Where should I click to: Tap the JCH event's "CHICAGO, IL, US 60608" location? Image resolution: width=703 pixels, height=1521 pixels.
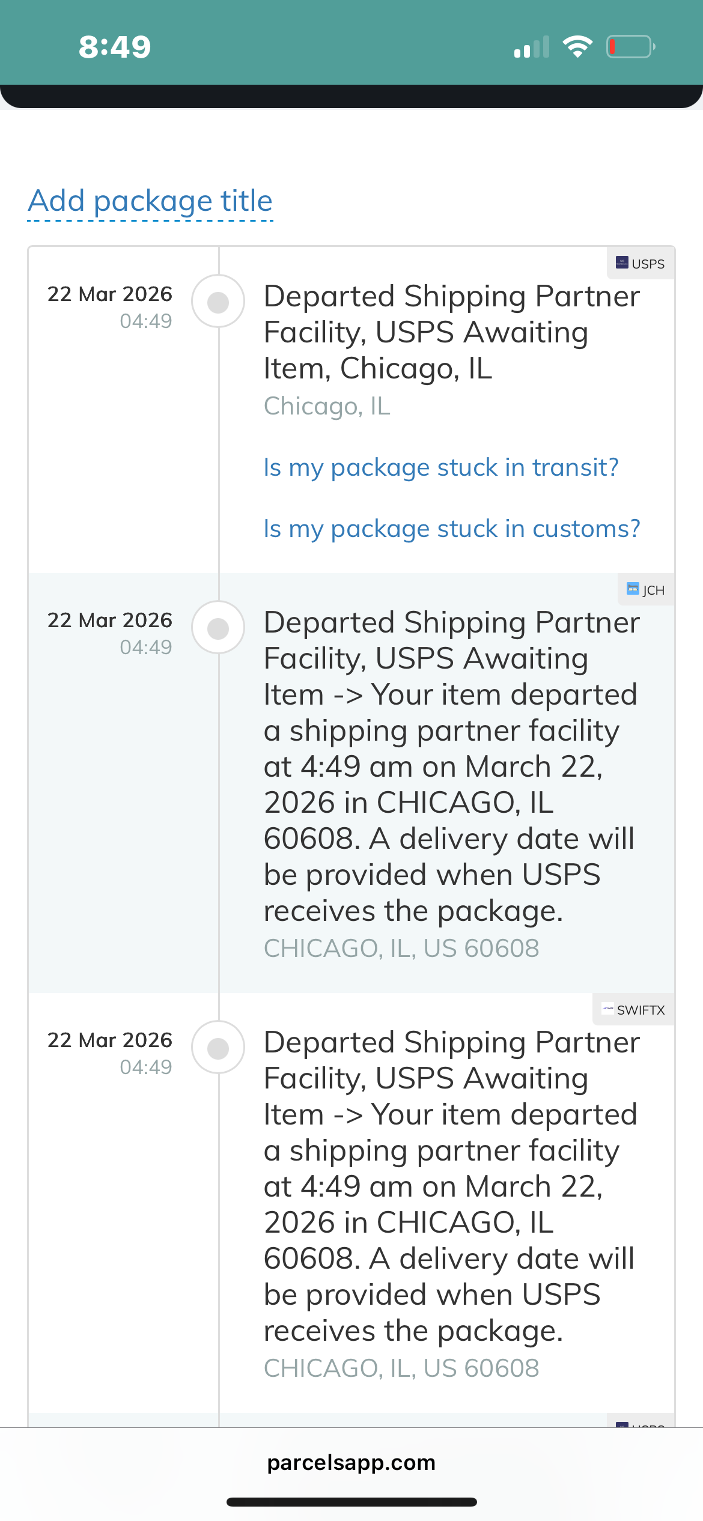tap(401, 948)
